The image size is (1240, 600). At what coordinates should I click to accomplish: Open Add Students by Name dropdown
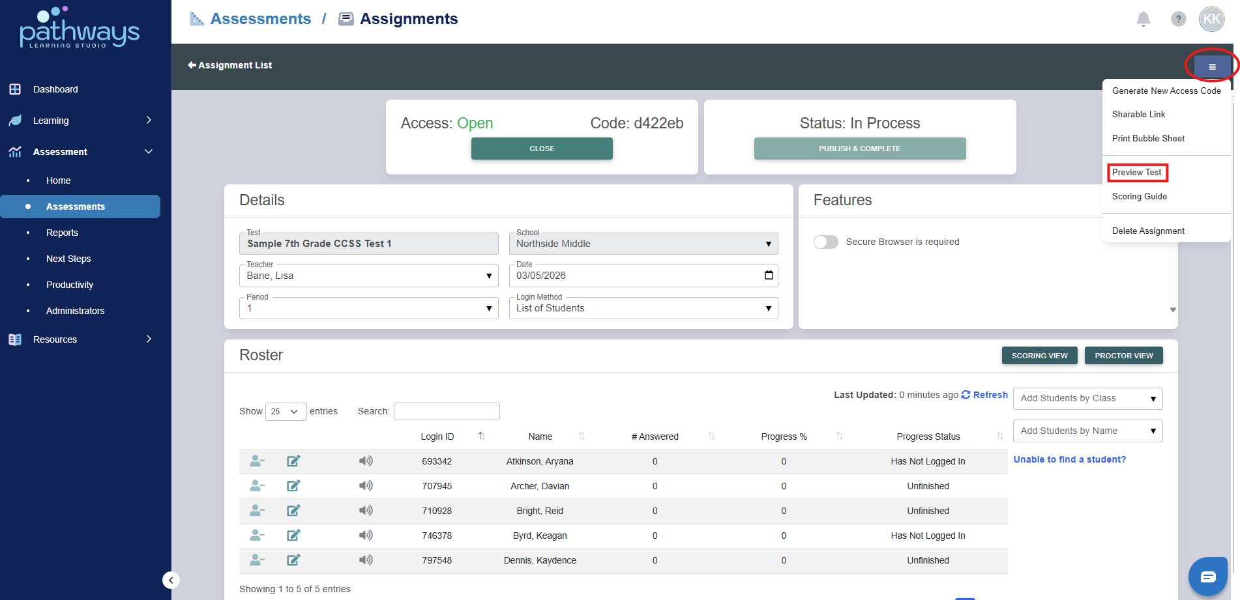(x=1088, y=431)
